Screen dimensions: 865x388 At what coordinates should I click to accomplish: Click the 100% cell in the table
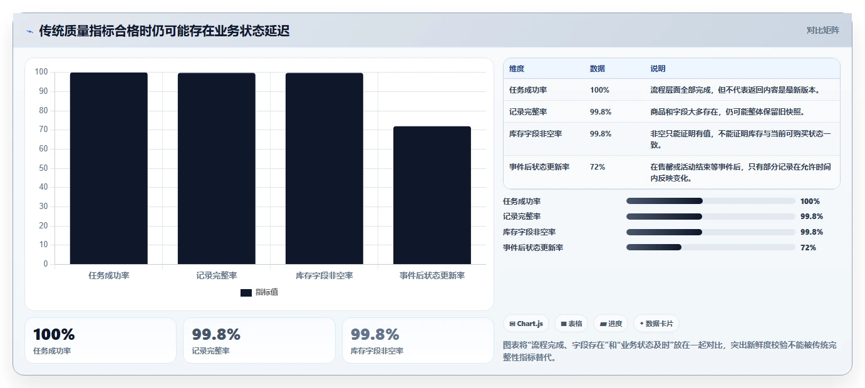click(x=599, y=90)
